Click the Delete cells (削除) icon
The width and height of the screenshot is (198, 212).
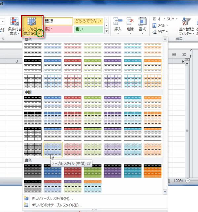[x=130, y=21]
